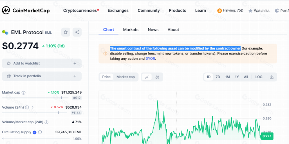
Task: Click the 0.277 current price tag on chart
Action: pyautogui.click(x=267, y=136)
